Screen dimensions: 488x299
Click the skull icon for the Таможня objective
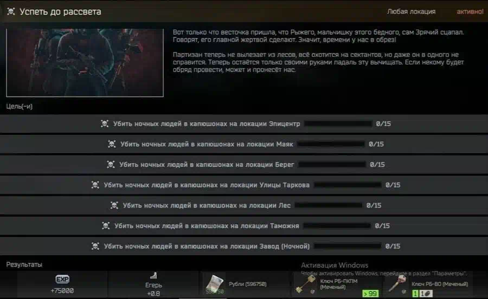pyautogui.click(x=106, y=226)
